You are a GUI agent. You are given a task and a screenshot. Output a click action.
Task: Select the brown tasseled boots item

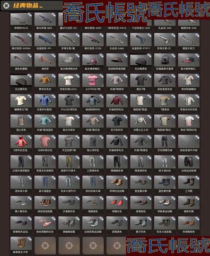pyautogui.click(x=21, y=246)
